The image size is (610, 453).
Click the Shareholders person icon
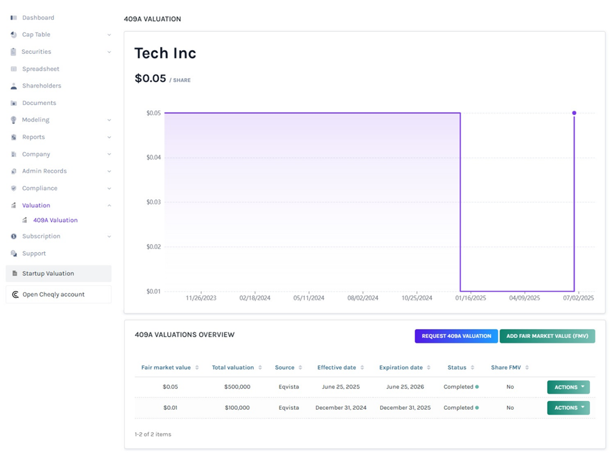[14, 86]
